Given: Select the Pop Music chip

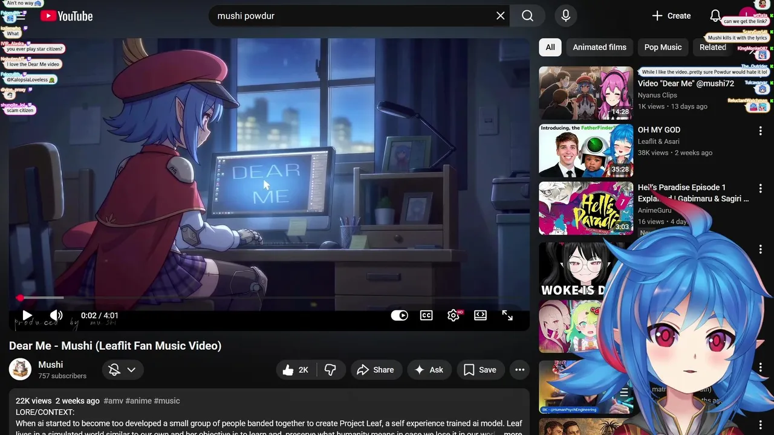Looking at the screenshot, I should click(663, 47).
